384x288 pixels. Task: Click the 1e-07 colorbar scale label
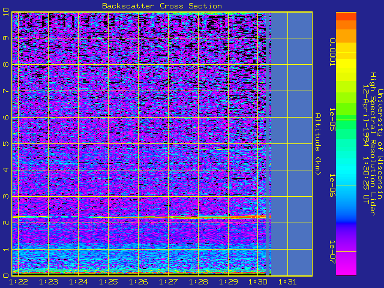(332, 252)
